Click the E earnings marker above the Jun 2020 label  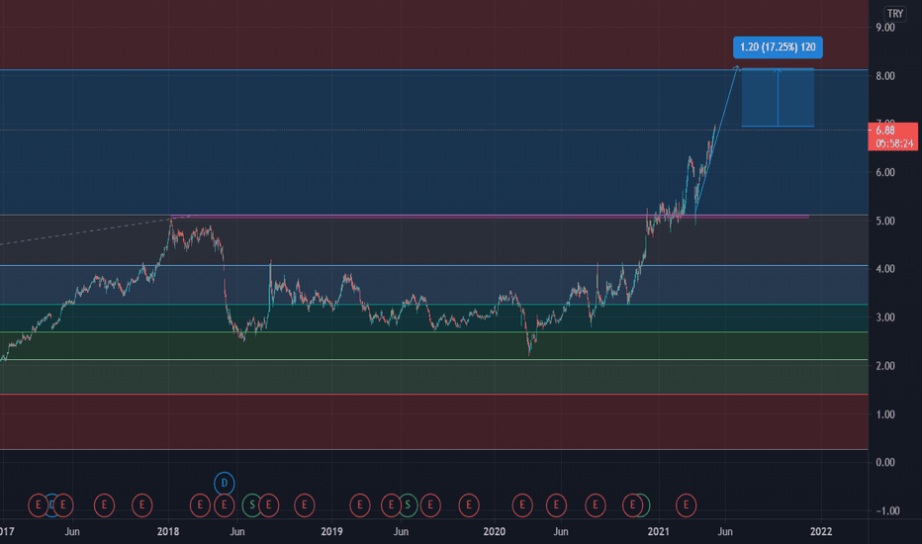pos(556,505)
